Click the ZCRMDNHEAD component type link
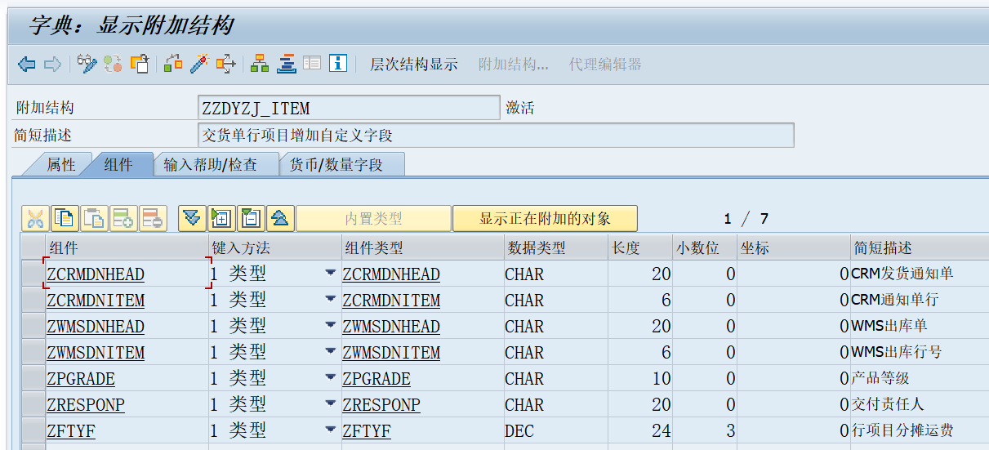Screen dimensions: 989x450 (391, 274)
